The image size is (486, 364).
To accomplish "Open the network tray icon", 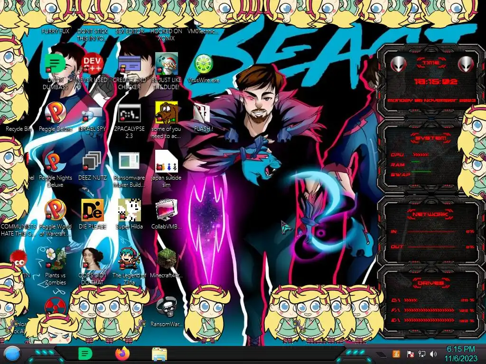I will tap(421, 354).
